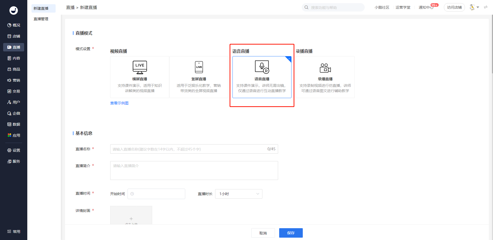Click the user avatar icon

[x=472, y=7]
